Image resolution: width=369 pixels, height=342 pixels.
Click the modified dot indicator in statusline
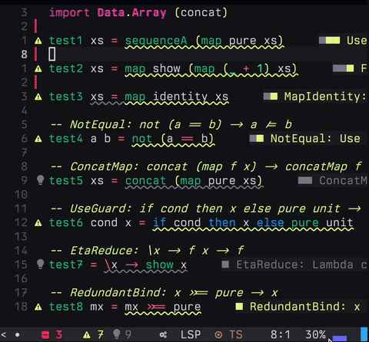(x=17, y=334)
